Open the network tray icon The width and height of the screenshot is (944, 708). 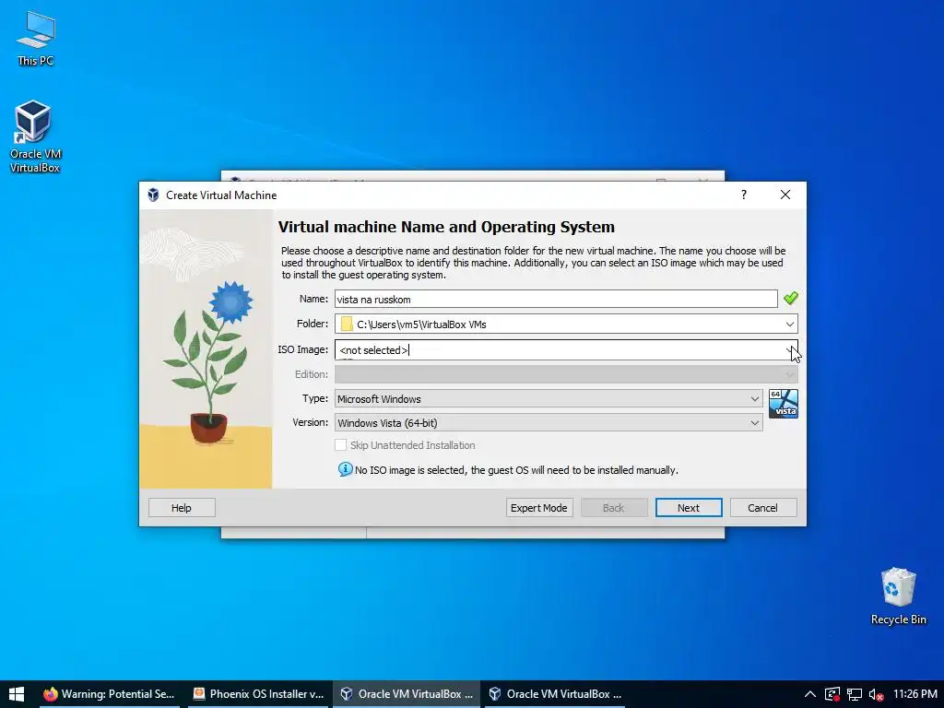click(x=855, y=694)
